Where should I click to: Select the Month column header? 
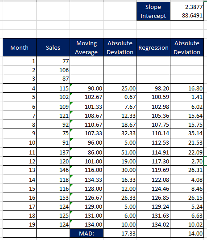(x=20, y=47)
